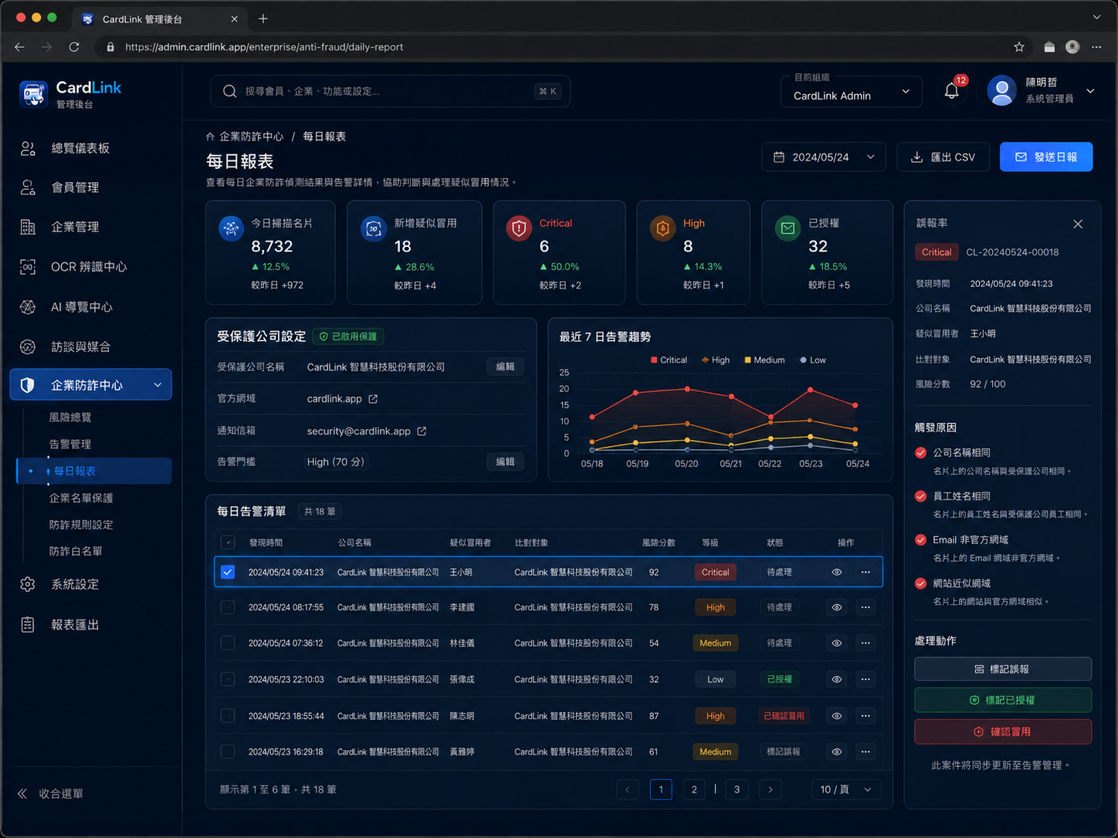
Task: Toggle the Critical series in chart legend
Action: click(669, 360)
